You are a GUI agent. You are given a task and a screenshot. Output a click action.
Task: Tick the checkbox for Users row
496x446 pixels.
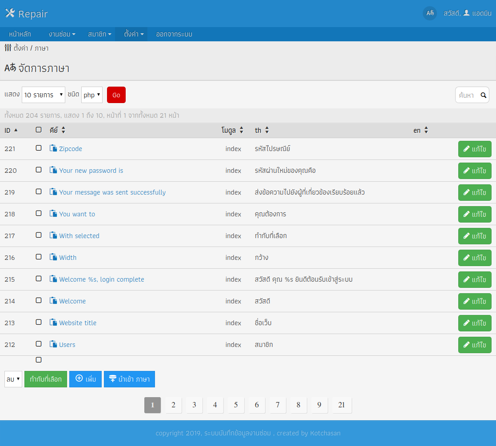[39, 344]
